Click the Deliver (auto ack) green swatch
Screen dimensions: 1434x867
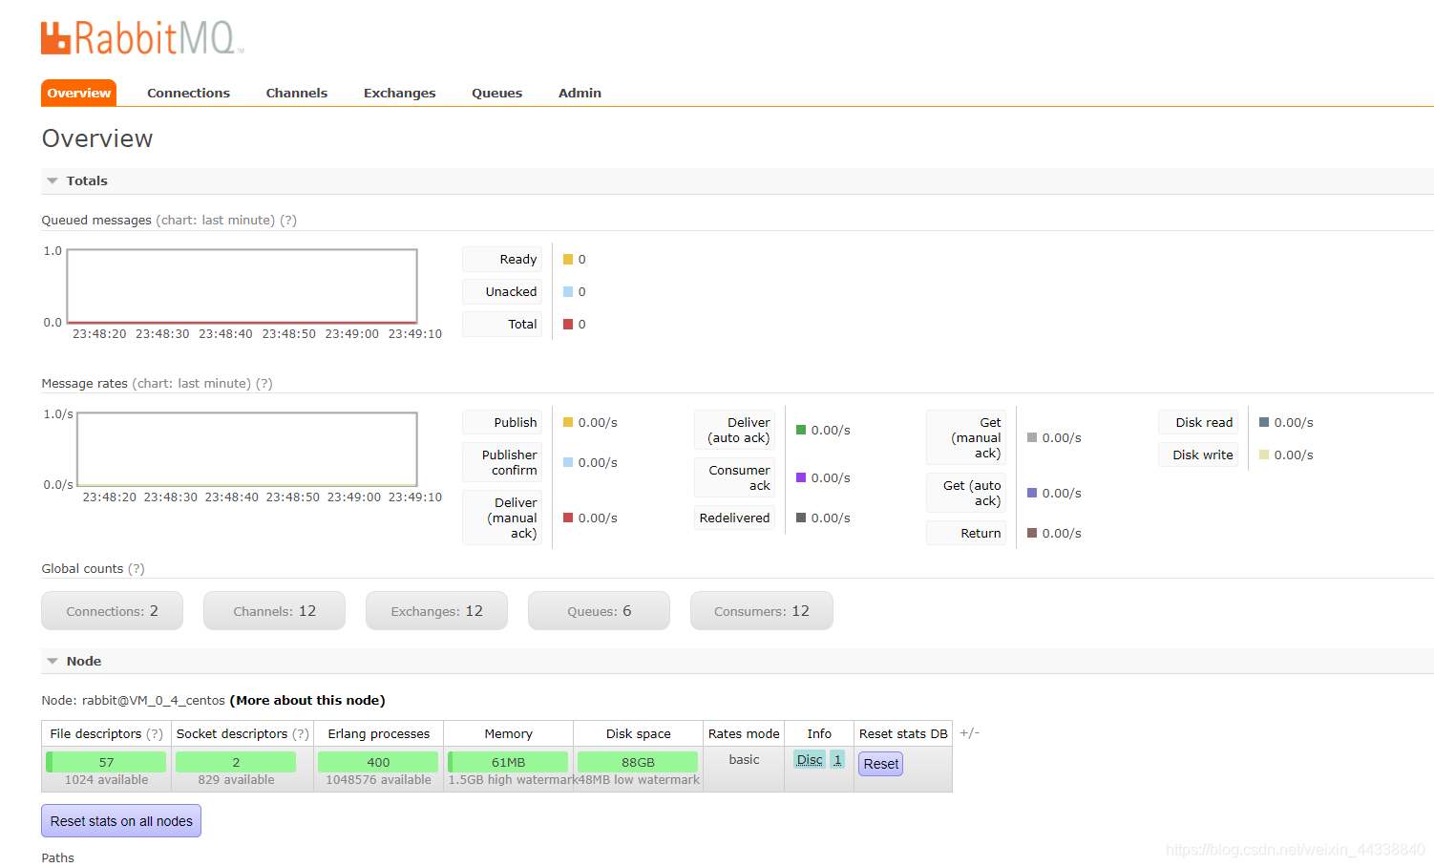(x=801, y=430)
